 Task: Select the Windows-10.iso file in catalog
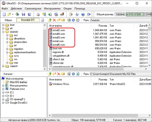pyautogui.click(x=59, y=84)
